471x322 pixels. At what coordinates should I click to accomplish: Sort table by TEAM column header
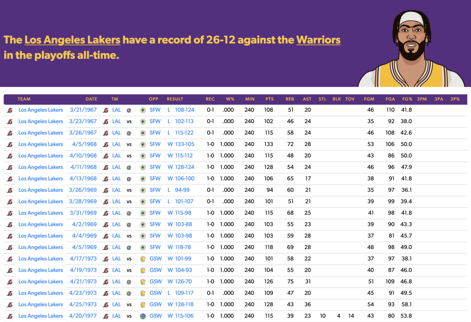coord(24,99)
